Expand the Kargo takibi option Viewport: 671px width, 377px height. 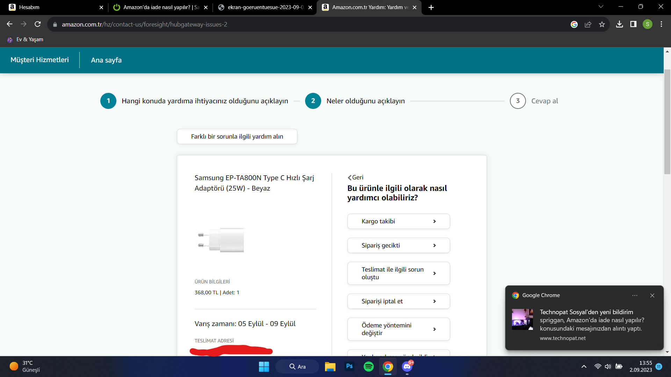pyautogui.click(x=398, y=221)
